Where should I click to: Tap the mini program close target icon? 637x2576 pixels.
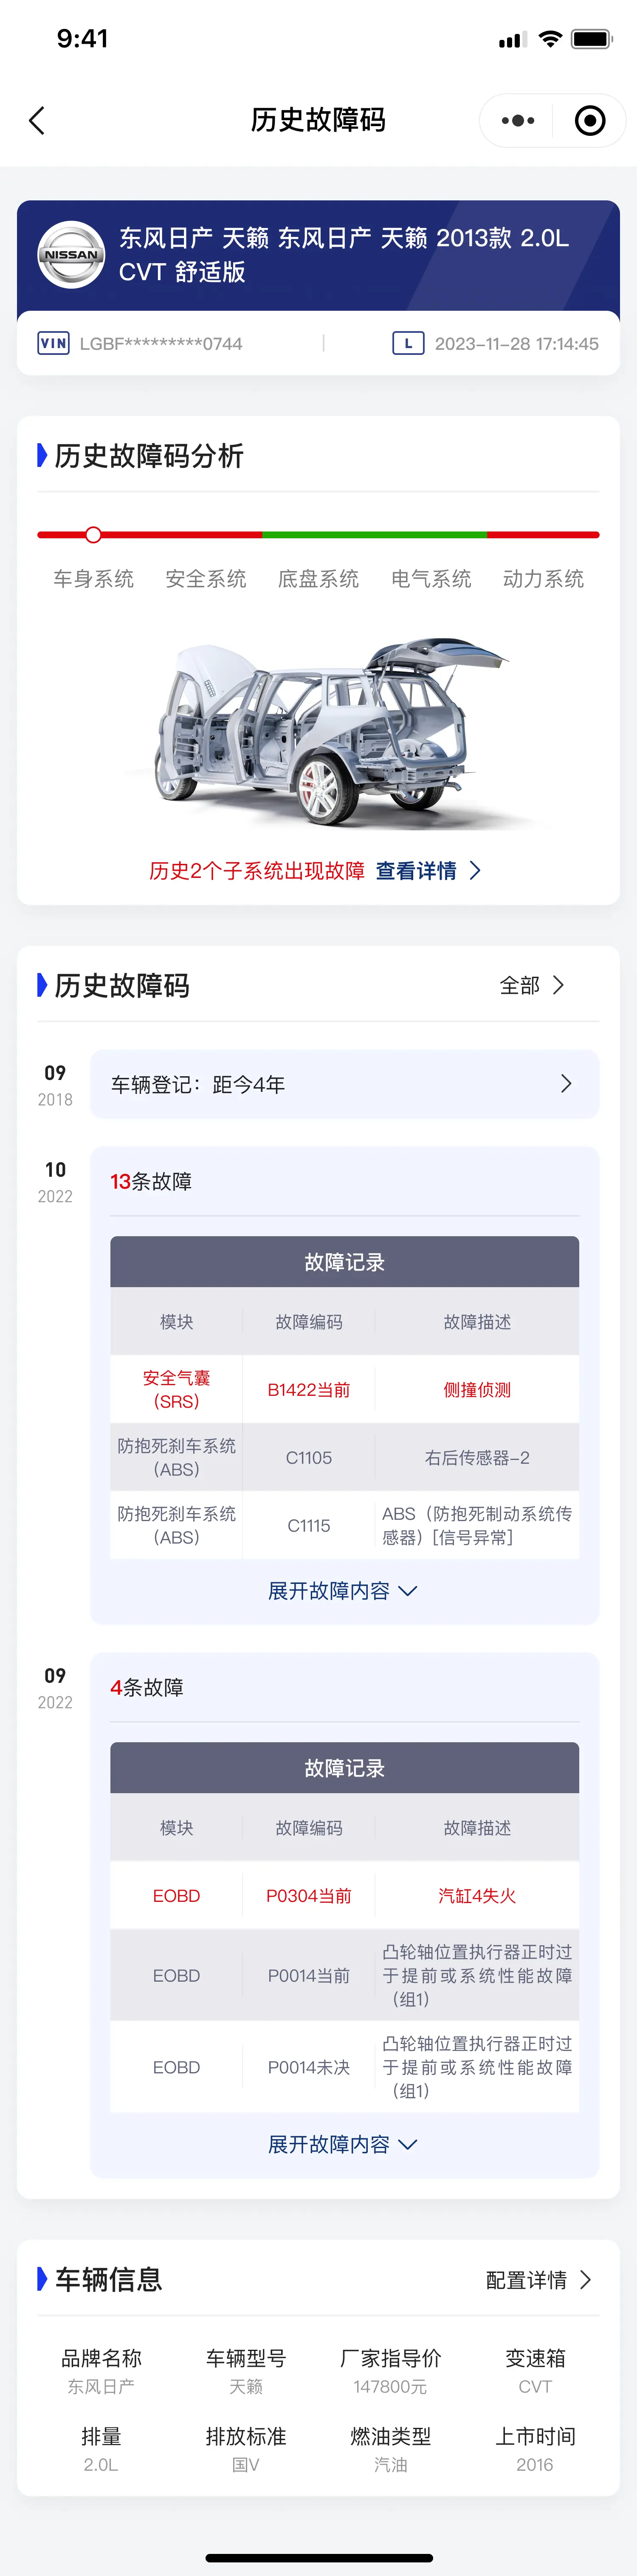point(590,121)
